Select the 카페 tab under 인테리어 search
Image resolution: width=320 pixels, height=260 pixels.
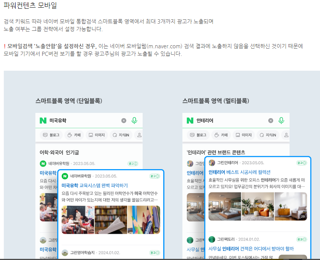click(x=221, y=135)
